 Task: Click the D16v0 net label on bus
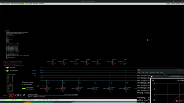click(41, 70)
